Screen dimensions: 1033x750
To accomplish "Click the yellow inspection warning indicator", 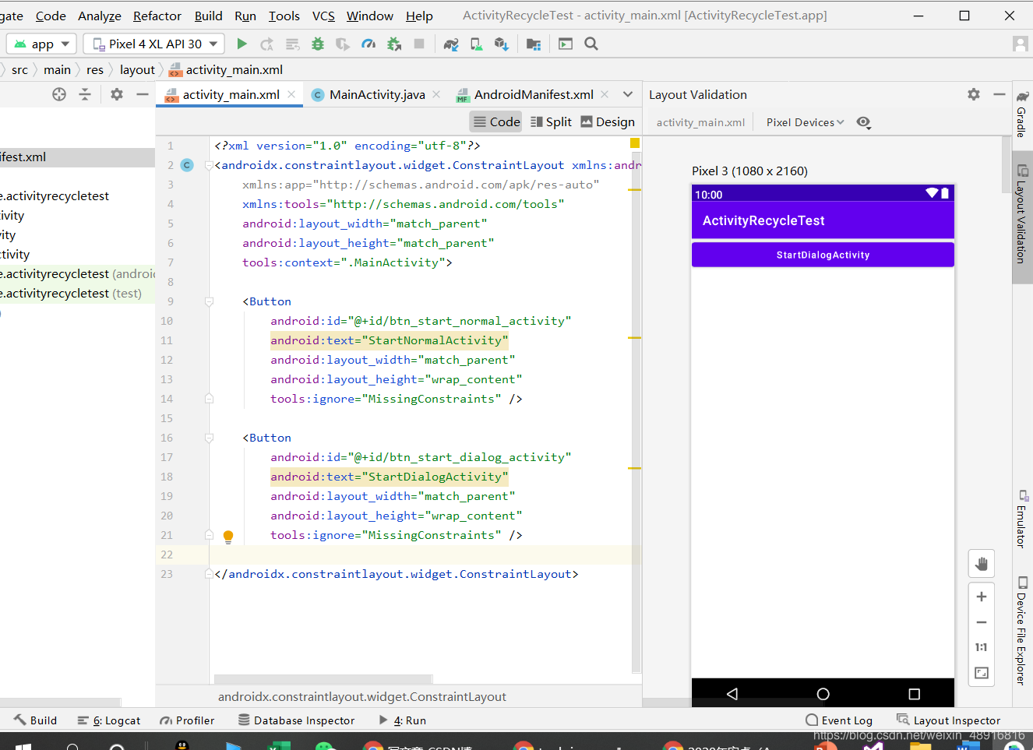I will [x=635, y=143].
